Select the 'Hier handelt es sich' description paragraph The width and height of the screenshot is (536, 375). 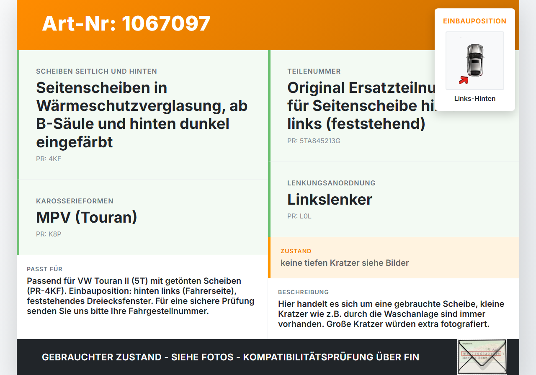pyautogui.click(x=391, y=314)
